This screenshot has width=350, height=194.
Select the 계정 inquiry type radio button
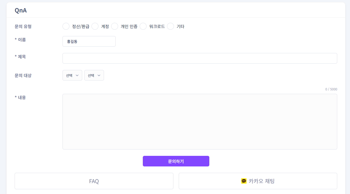point(95,26)
